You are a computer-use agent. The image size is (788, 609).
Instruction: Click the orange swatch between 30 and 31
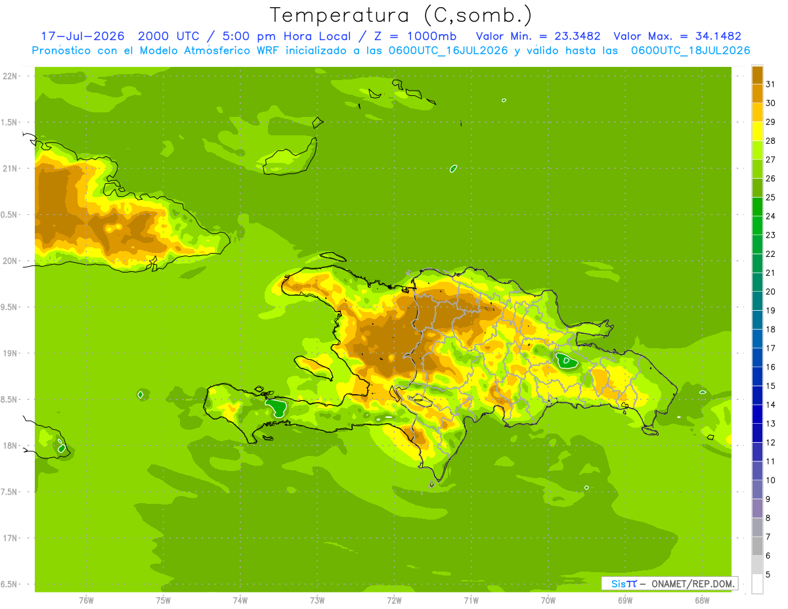tap(757, 93)
